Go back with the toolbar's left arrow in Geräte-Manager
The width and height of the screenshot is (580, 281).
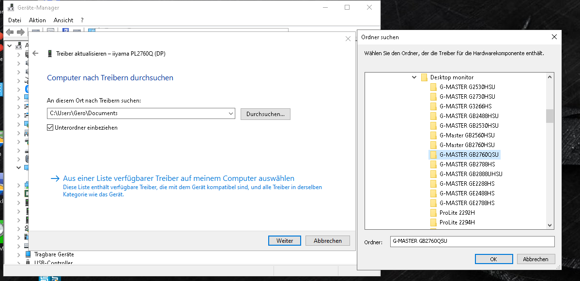(x=10, y=32)
